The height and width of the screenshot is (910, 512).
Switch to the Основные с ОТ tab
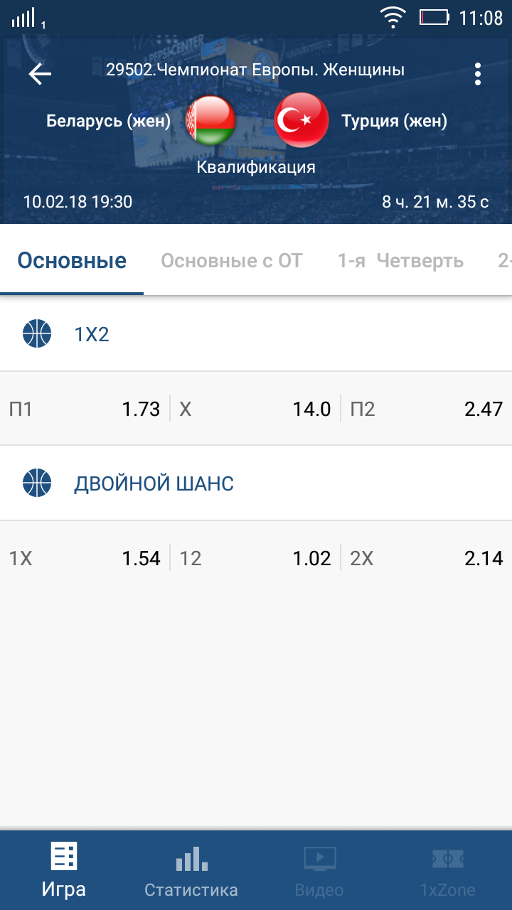pyautogui.click(x=231, y=261)
